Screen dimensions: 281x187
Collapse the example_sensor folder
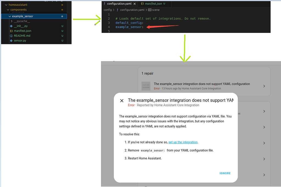tap(10, 16)
